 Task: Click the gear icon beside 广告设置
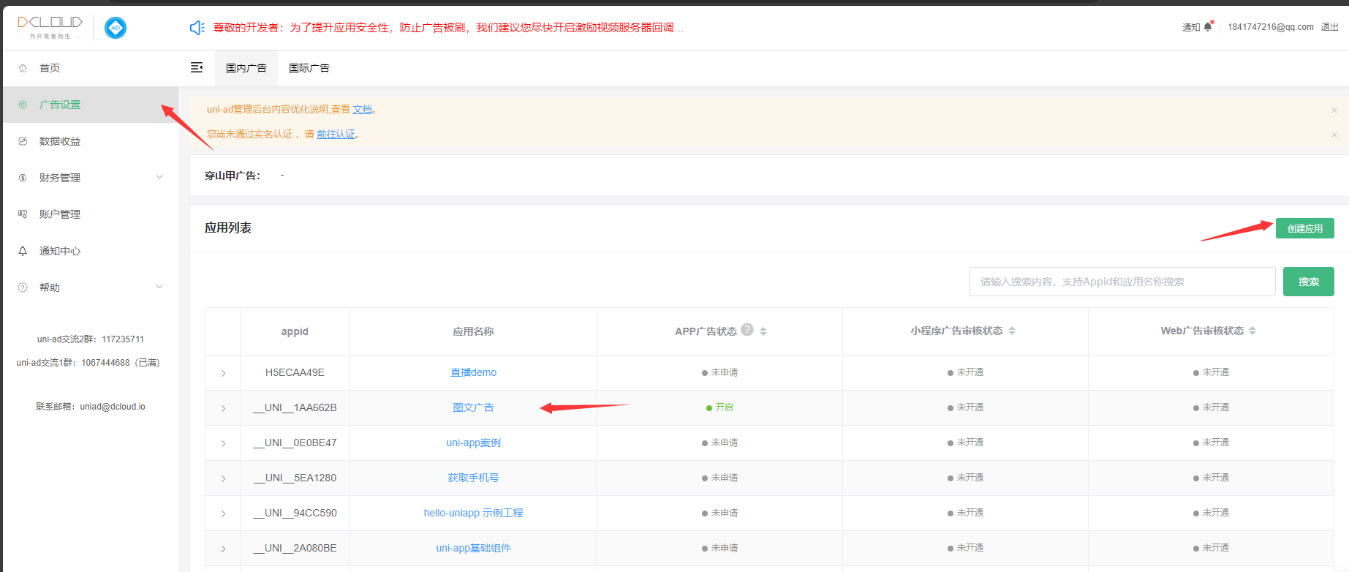pos(23,105)
